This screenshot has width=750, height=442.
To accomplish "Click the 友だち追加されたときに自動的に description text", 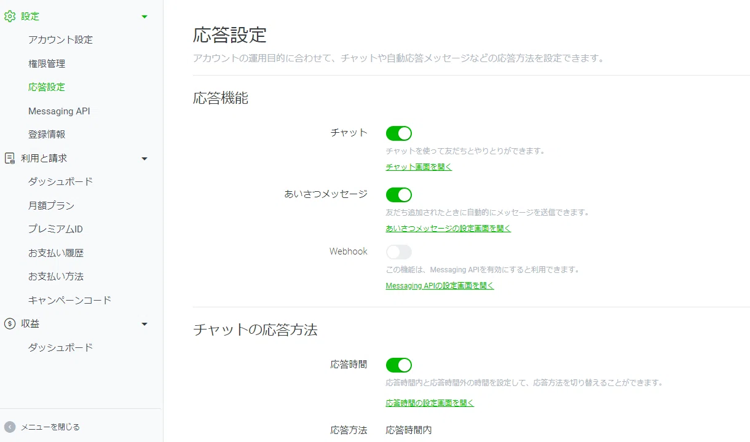I will click(x=487, y=213).
